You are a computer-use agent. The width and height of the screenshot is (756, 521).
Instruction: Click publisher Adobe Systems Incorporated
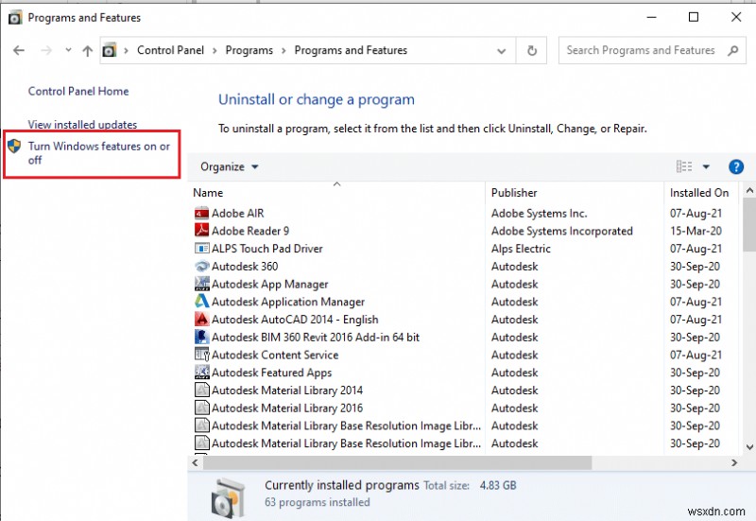click(x=561, y=231)
